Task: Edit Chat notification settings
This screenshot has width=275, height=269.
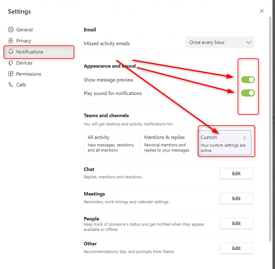Action: click(x=236, y=173)
